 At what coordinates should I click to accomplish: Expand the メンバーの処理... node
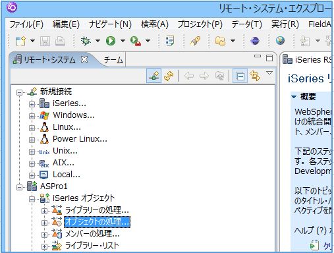pyautogui.click(x=44, y=235)
